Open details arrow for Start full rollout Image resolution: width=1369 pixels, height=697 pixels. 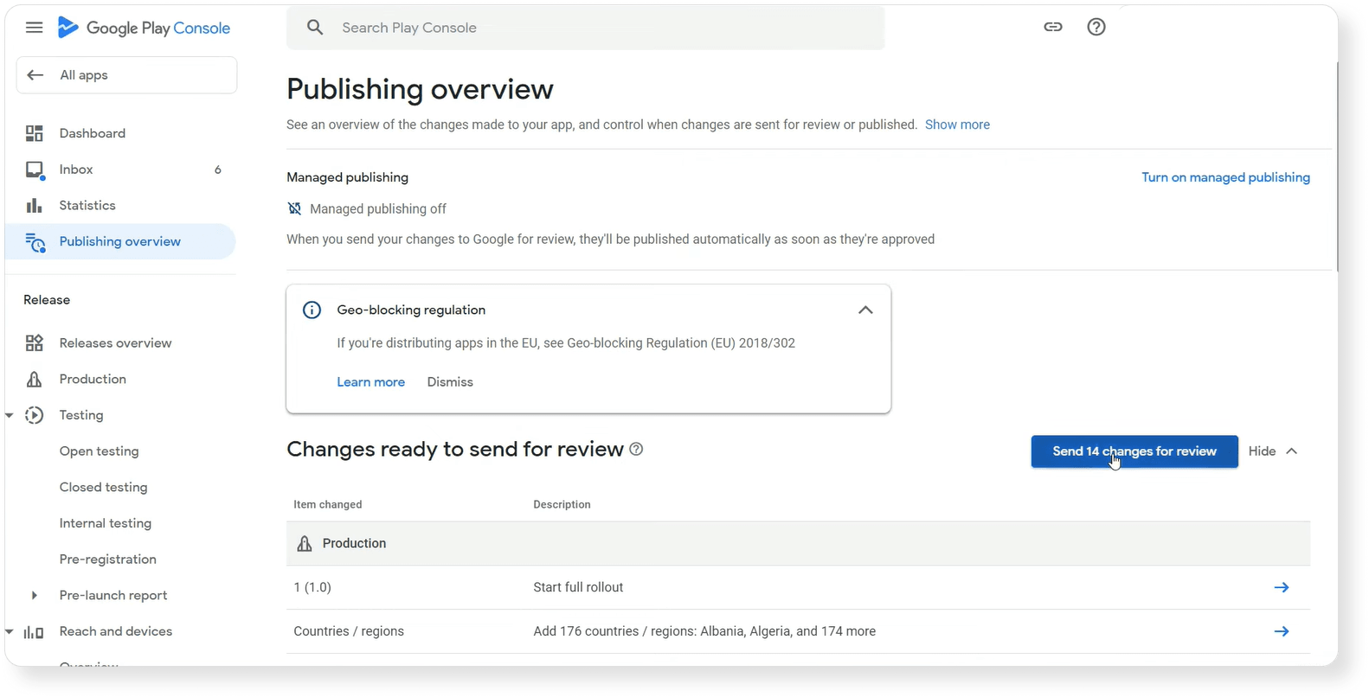coord(1282,587)
